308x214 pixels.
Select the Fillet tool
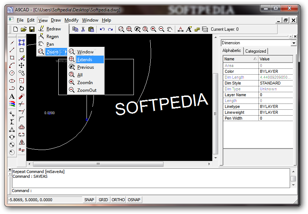(x=22, y=119)
